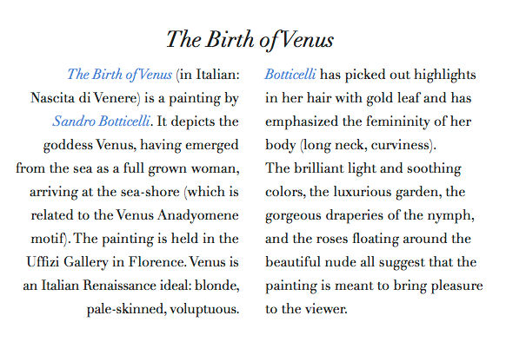Click the words 'Uffizi Gallery' in the text
The image size is (506, 355).
coord(67,262)
